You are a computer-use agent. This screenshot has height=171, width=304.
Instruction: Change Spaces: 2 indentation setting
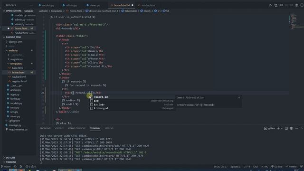coord(236,167)
